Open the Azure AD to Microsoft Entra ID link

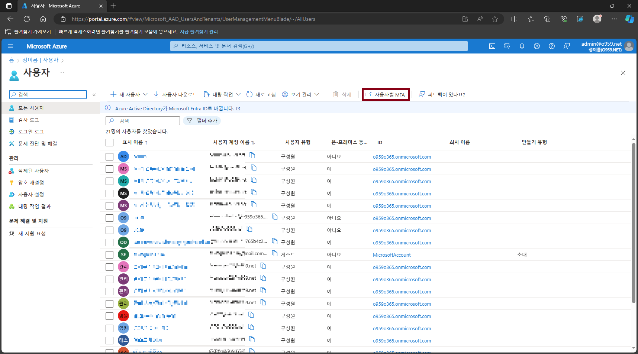pos(174,108)
